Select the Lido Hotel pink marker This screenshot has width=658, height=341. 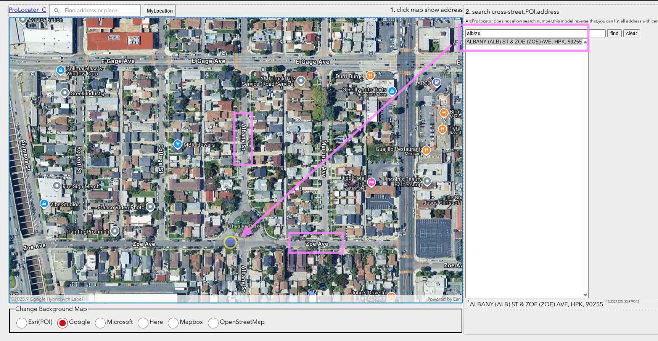click(x=371, y=183)
